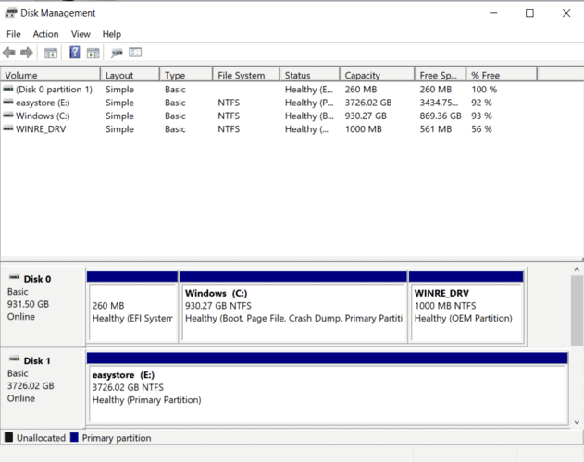Click the 3726.02 GB capacity cell
The height and width of the screenshot is (462, 584).
368,103
